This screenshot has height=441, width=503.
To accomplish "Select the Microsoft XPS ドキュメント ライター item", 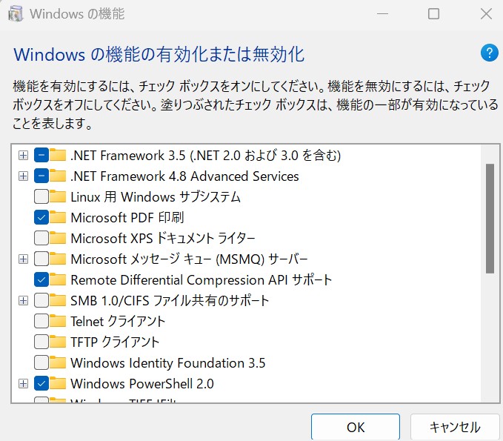I will (x=162, y=239).
